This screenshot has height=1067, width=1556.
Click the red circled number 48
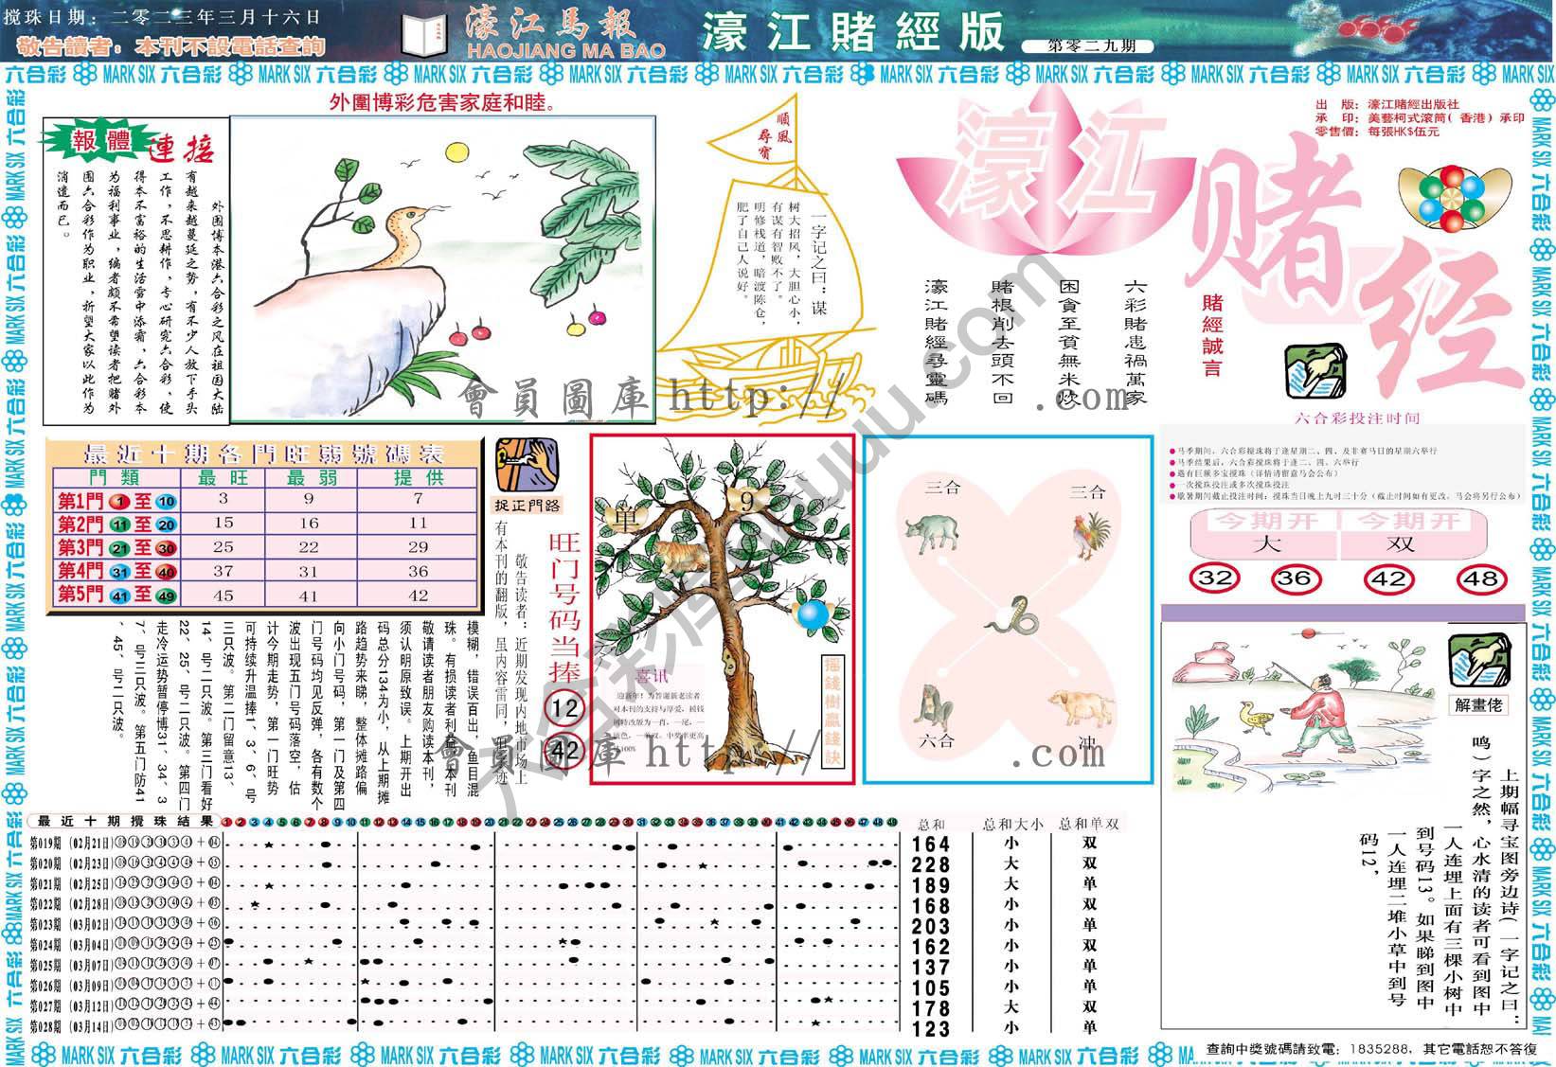pyautogui.click(x=1480, y=578)
